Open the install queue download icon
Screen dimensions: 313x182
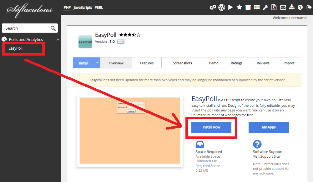tap(292, 7)
